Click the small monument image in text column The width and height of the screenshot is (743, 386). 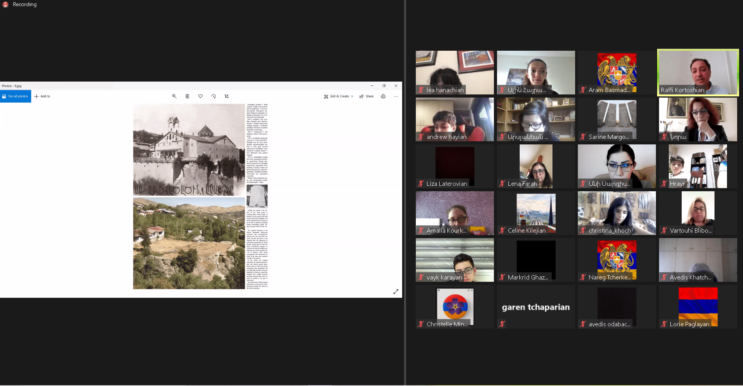coord(257,196)
